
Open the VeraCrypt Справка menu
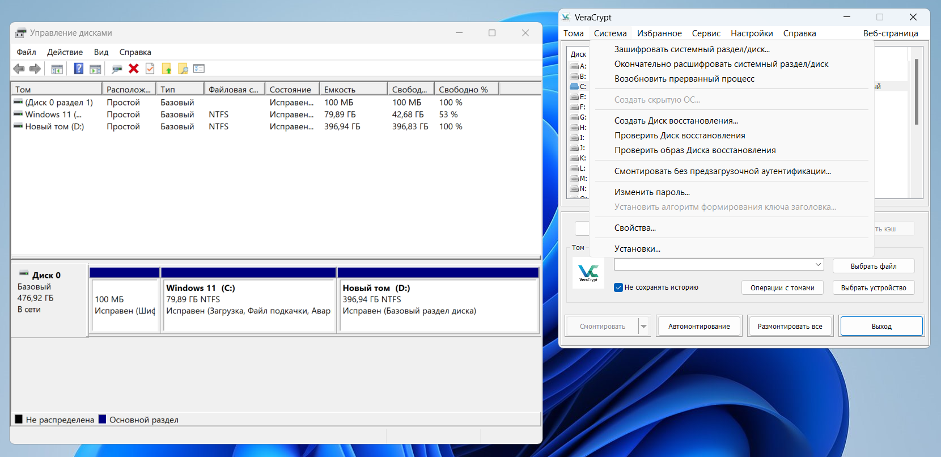pyautogui.click(x=799, y=33)
